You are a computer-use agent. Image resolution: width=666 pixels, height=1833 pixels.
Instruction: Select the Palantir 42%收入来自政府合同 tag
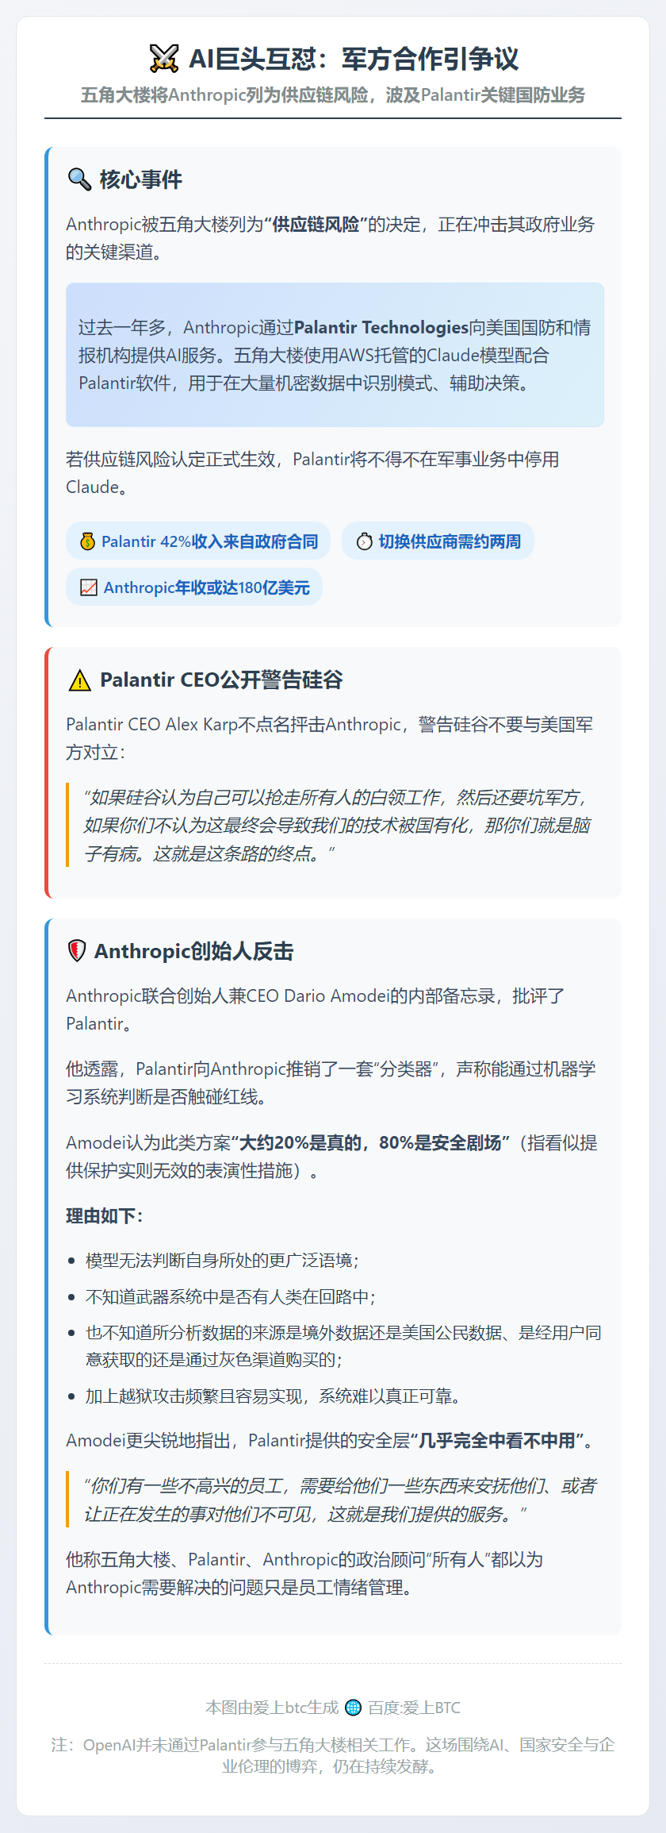(x=198, y=541)
